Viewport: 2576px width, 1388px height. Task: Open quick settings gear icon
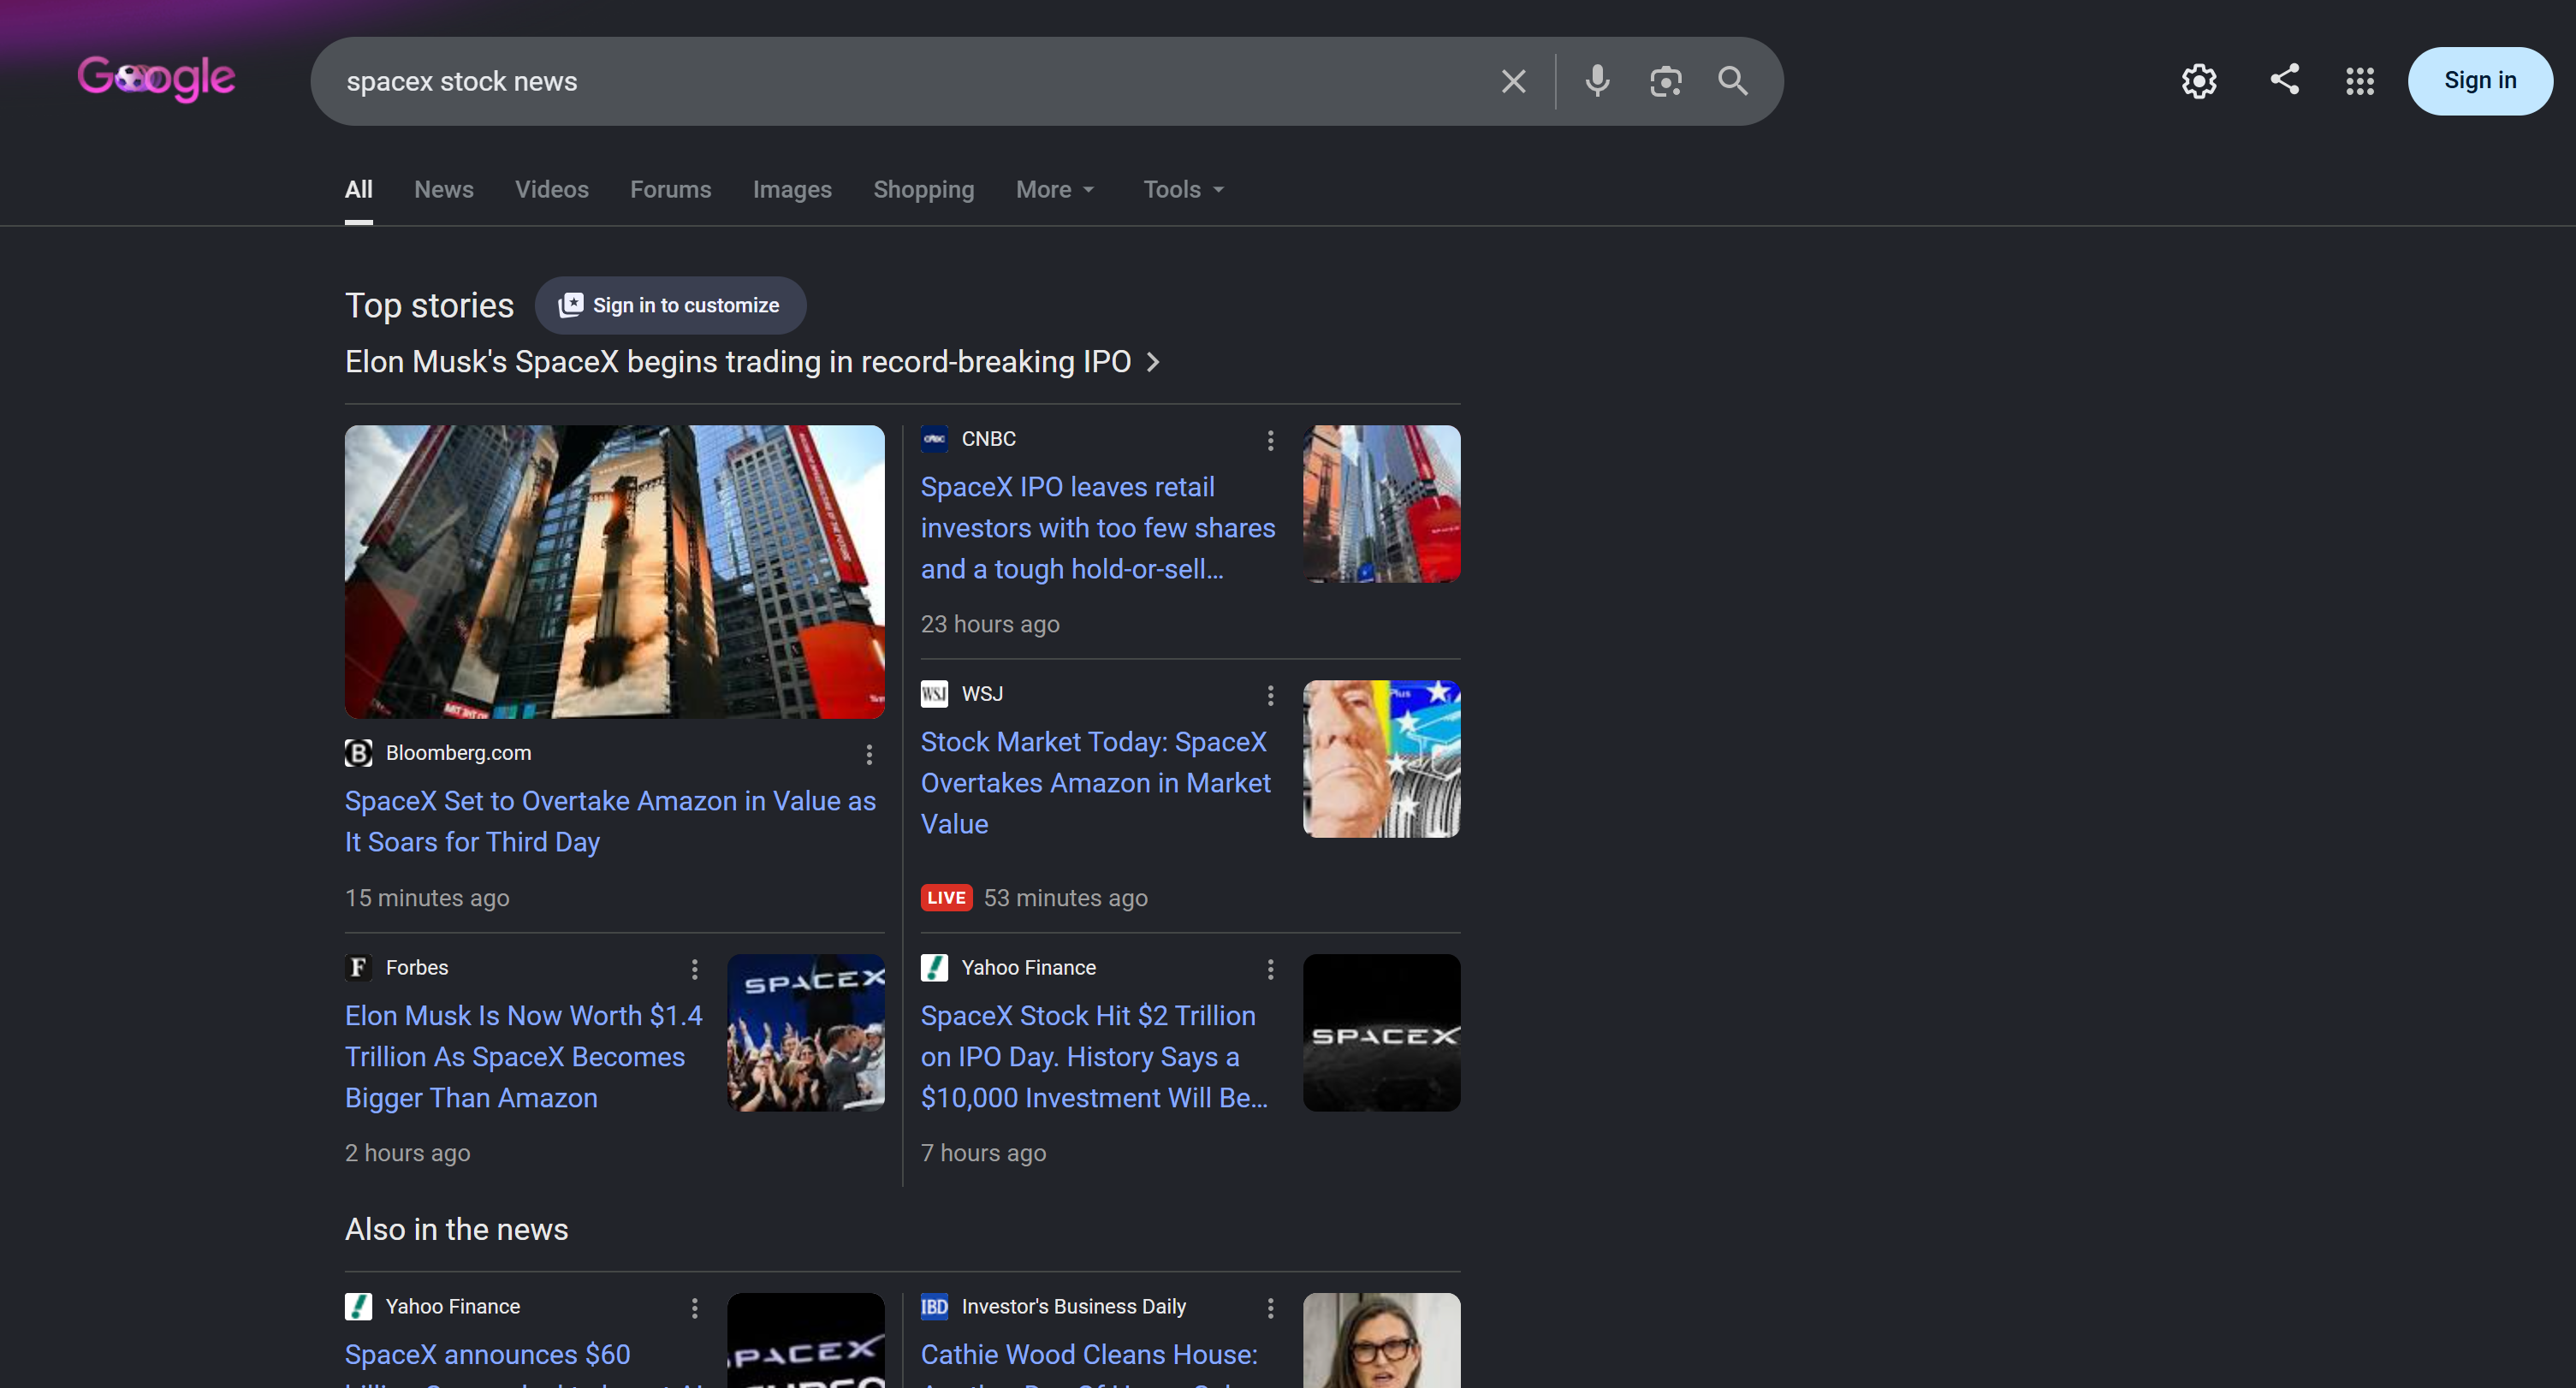point(2199,81)
